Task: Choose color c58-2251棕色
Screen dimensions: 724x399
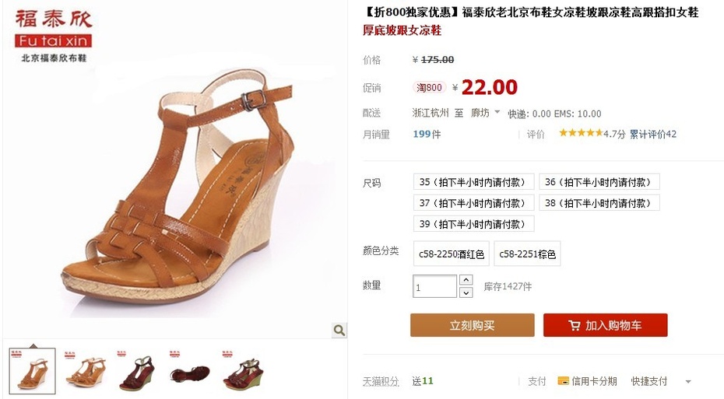Action: pyautogui.click(x=527, y=254)
